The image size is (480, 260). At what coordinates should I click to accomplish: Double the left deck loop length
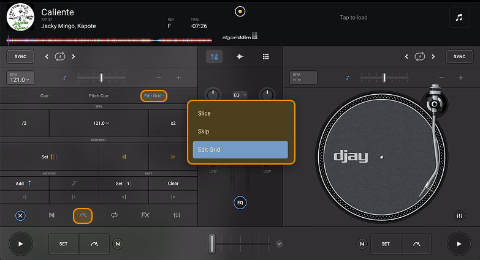(74, 56)
